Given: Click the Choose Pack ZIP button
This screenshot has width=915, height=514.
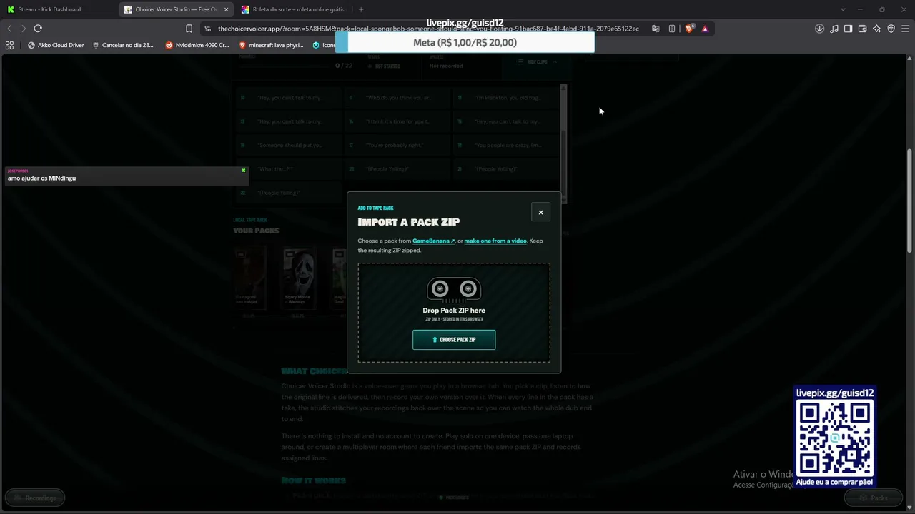Looking at the screenshot, I should click(x=454, y=340).
